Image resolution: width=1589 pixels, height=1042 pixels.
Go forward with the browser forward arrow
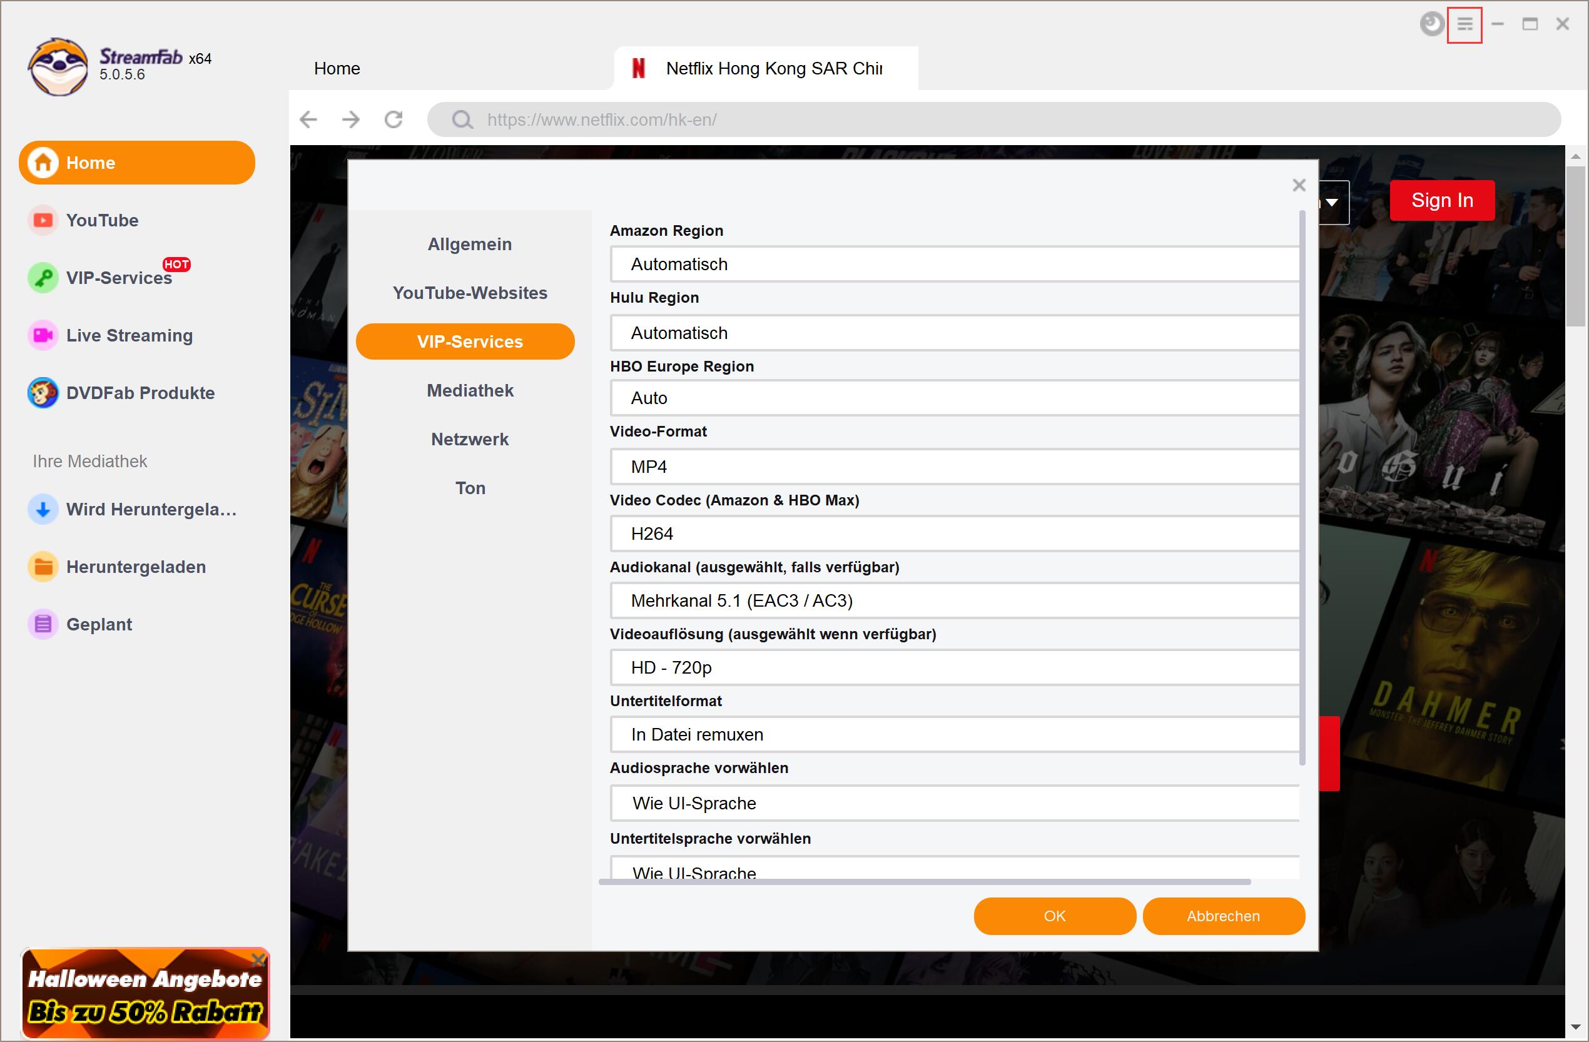point(350,119)
